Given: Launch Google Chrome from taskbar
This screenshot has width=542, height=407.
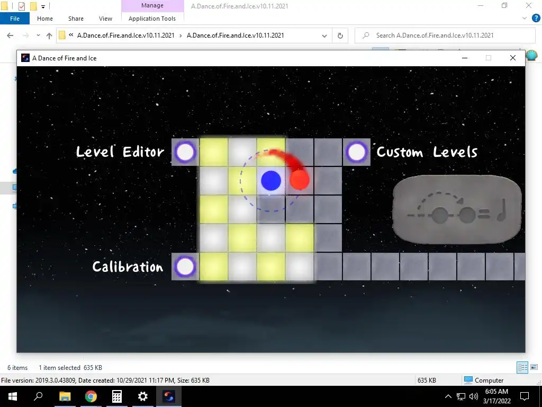Looking at the screenshot, I should pyautogui.click(x=91, y=396).
